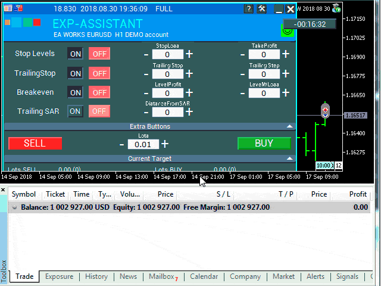
Task: Switch to the Mailbox tab
Action: [162, 276]
